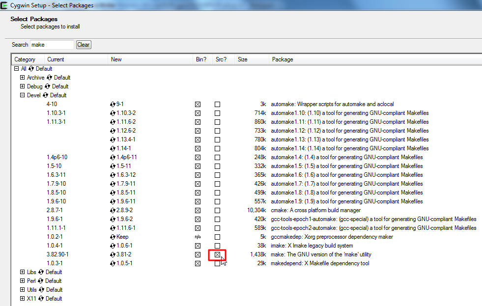Click the Package column header
This screenshot has height=306, width=482.
(375, 59)
